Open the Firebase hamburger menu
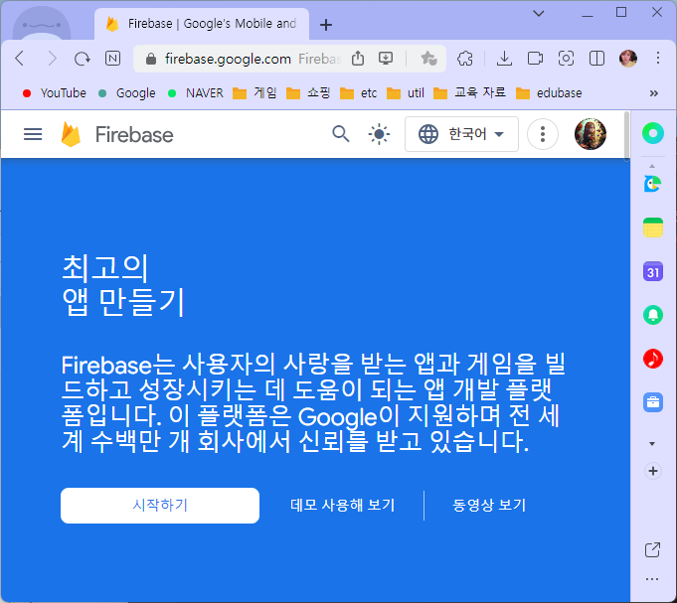This screenshot has width=677, height=603. 33,134
